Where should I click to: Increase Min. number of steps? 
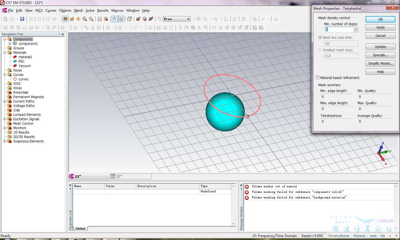[356, 28]
